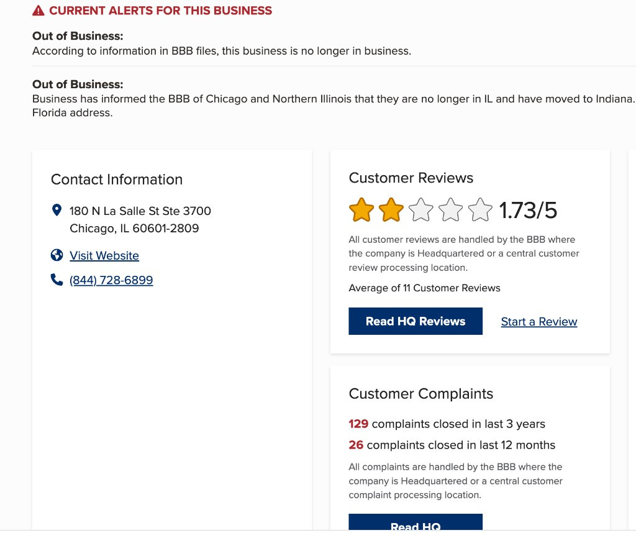Click the red alert warning triangle icon
The image size is (636, 533).
(39, 11)
